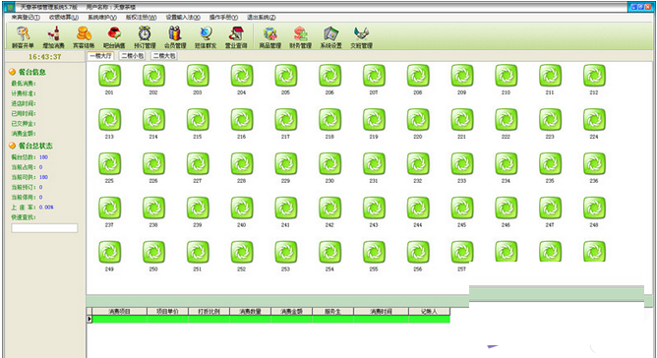Click the 快速查找 search input field
Viewport: 657px width, 358px height.
pyautogui.click(x=44, y=228)
